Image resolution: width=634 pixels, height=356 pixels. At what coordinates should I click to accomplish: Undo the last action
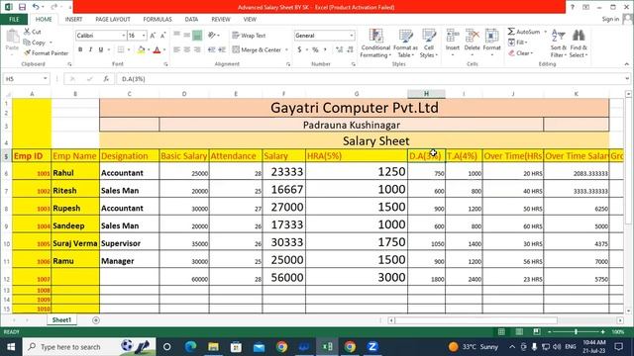click(x=36, y=7)
